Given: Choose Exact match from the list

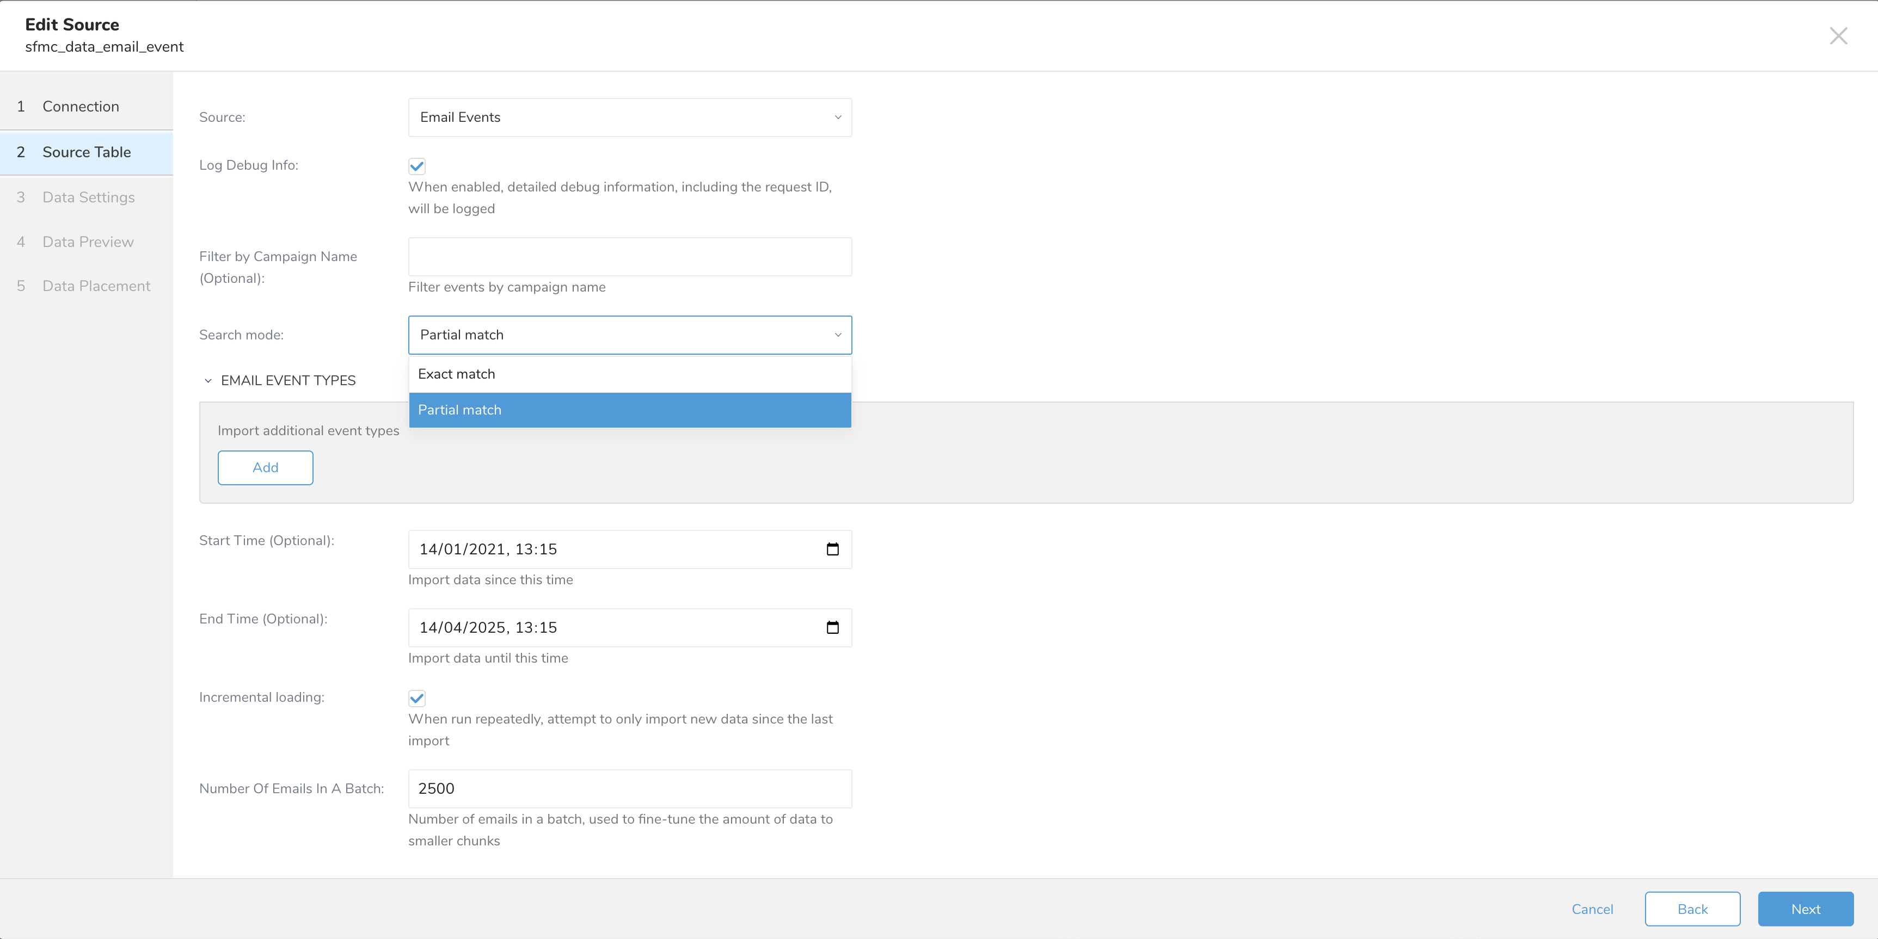Looking at the screenshot, I should click(629, 374).
